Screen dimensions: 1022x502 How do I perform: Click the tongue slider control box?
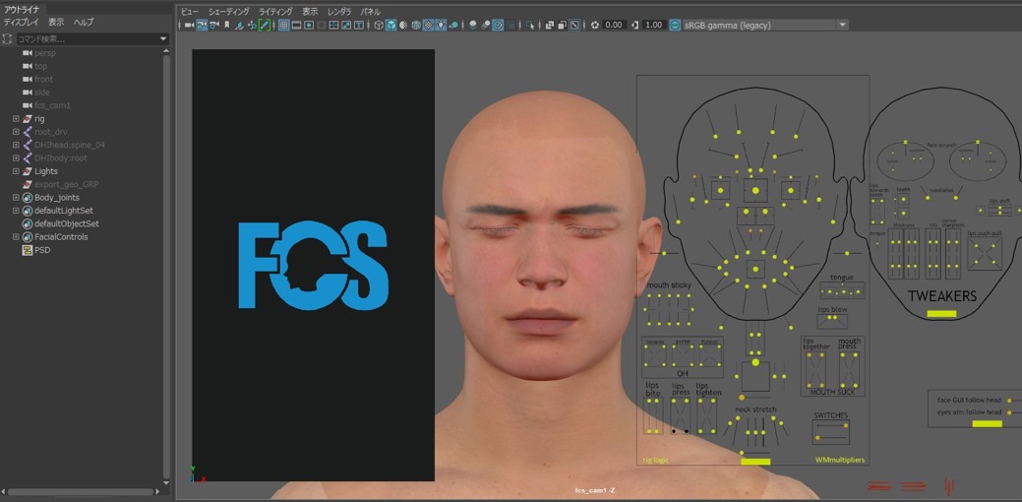point(842,290)
